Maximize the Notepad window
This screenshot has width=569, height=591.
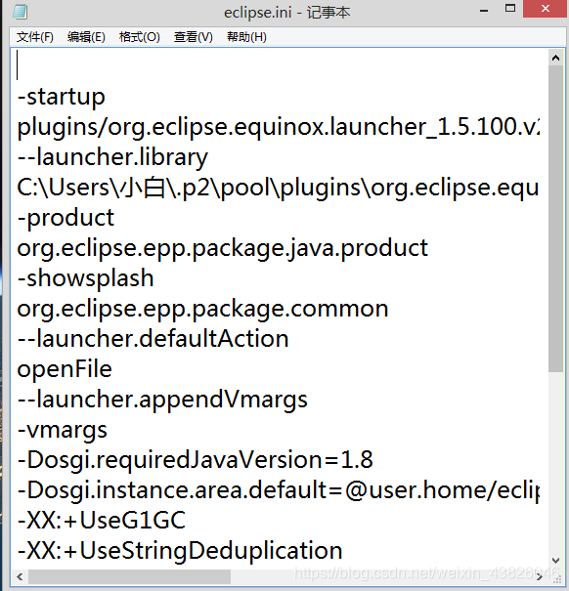click(510, 8)
